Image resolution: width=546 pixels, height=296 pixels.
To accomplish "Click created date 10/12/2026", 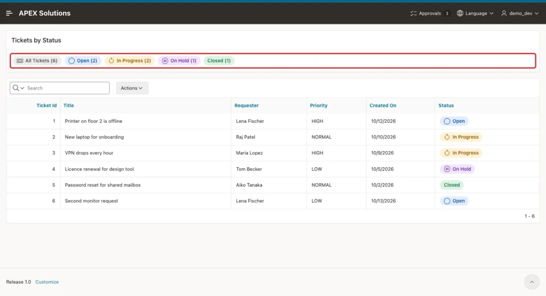I will [383, 121].
